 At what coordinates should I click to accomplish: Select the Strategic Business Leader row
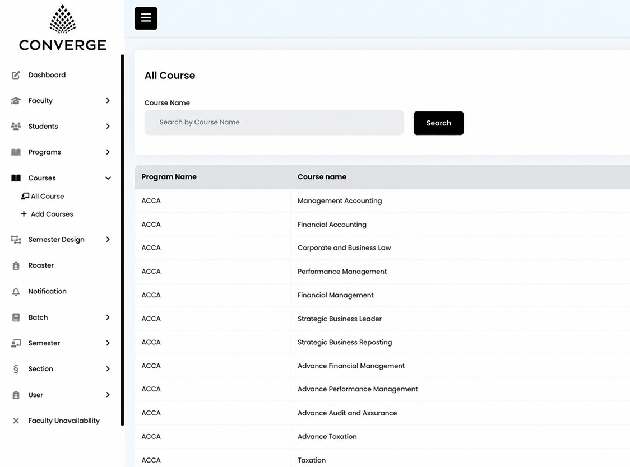(382, 319)
